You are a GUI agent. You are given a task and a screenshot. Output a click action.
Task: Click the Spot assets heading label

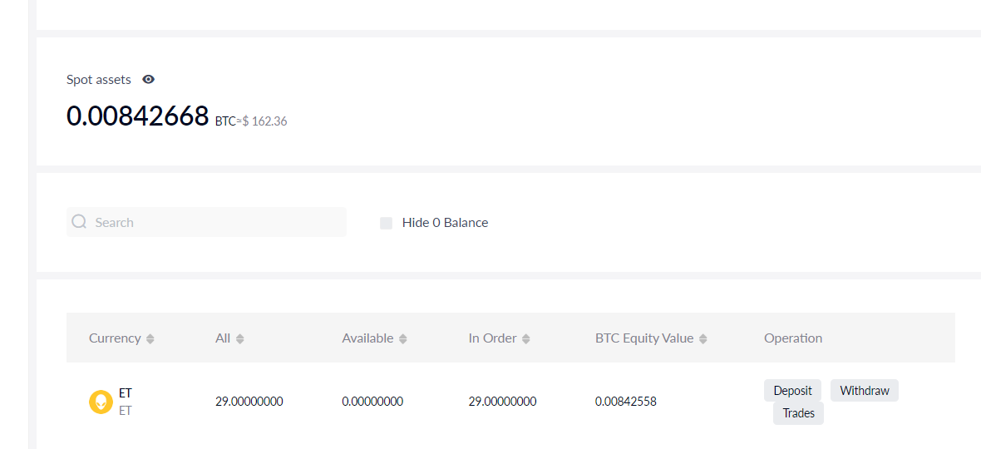pyautogui.click(x=99, y=80)
